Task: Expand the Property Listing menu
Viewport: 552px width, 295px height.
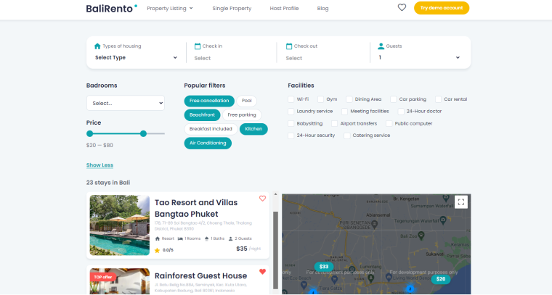Action: 170,9
